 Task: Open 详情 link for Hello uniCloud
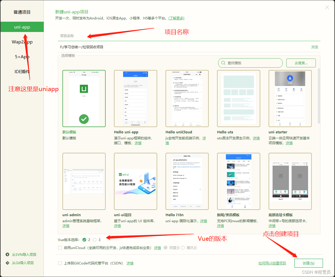[x=204, y=138]
